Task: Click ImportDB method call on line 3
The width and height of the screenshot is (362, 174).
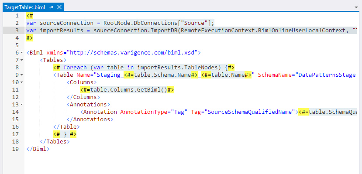Action: (x=164, y=31)
